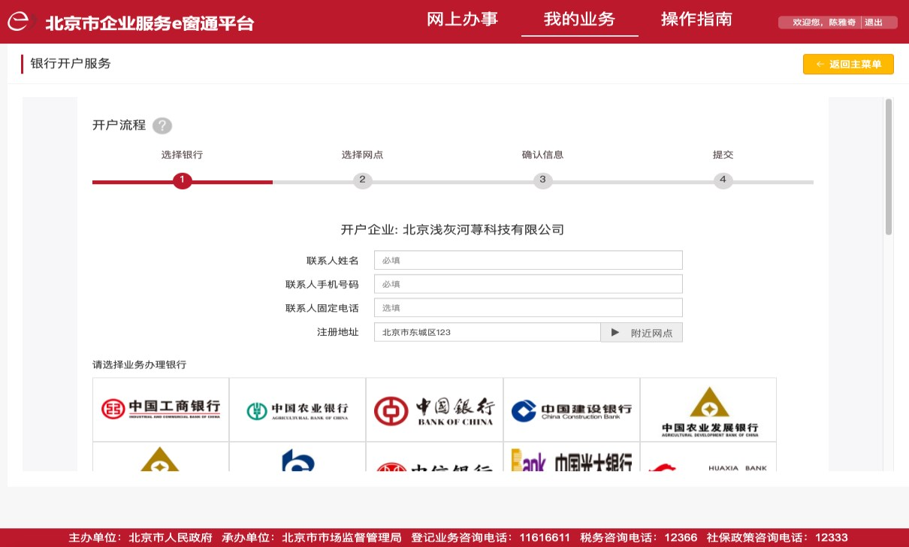
Task: Pick China Construction Bank logo
Action: [571, 409]
